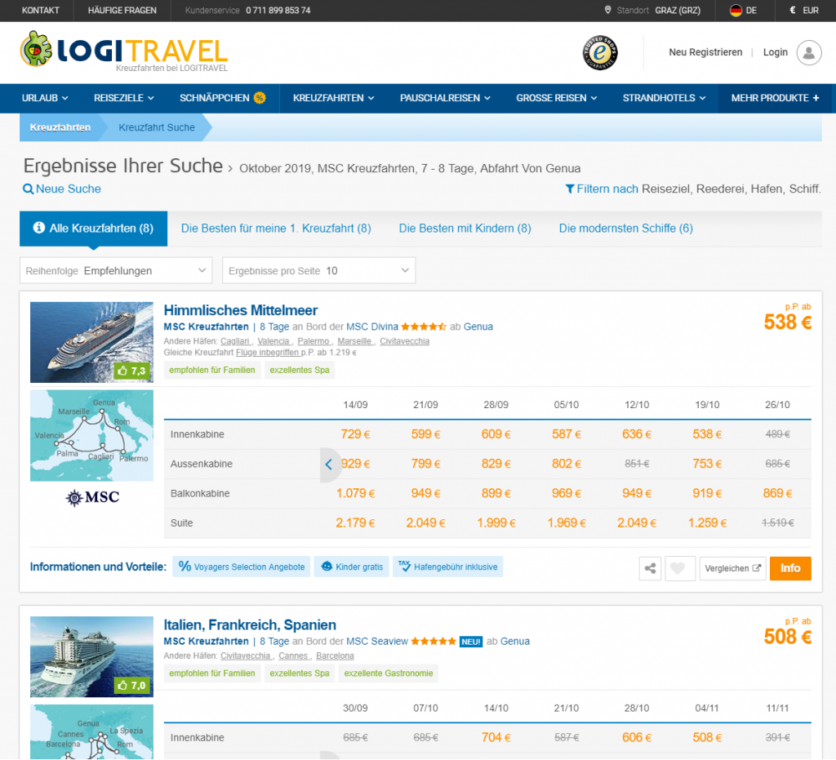The height and width of the screenshot is (760, 836).
Task: Open the Reihenfolge Empfehlungen dropdown
Action: (116, 271)
